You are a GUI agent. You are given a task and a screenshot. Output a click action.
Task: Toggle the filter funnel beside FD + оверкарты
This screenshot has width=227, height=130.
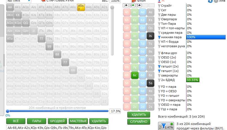coord(159,100)
